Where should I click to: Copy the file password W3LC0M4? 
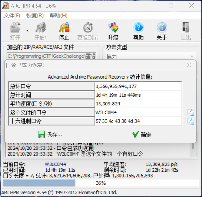191,112
